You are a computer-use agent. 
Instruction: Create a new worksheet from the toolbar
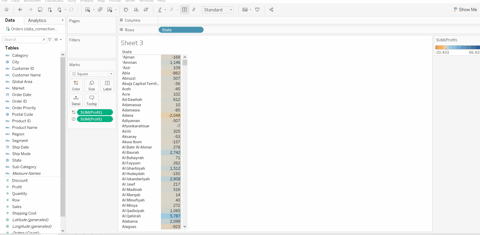tap(88, 10)
